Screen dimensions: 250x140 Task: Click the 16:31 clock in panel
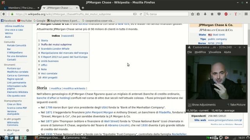[x=241, y=138]
